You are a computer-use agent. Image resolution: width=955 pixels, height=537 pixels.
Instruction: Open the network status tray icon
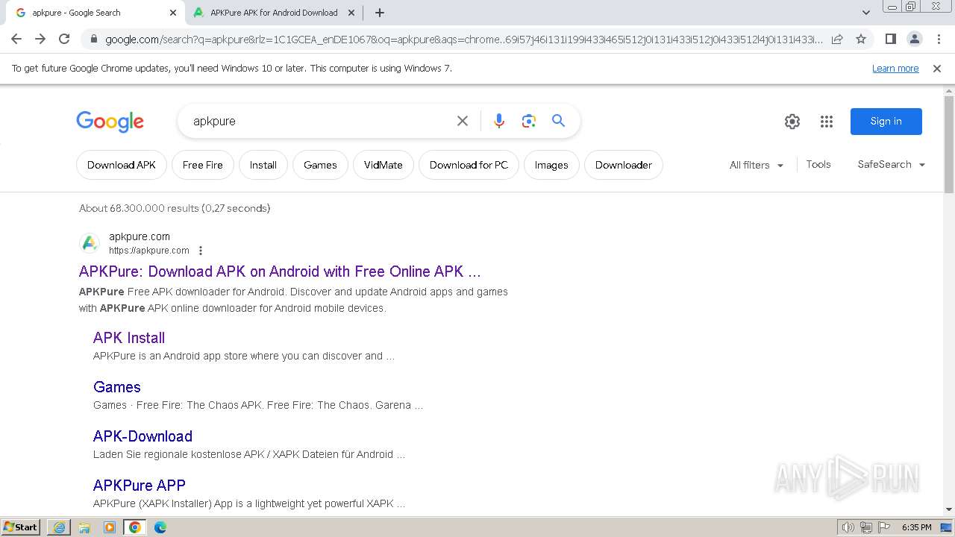click(x=866, y=527)
